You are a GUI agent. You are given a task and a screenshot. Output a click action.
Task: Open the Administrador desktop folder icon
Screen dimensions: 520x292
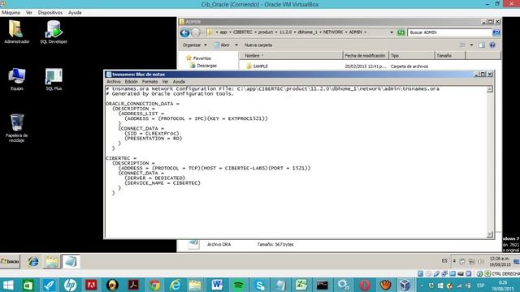click(x=16, y=32)
